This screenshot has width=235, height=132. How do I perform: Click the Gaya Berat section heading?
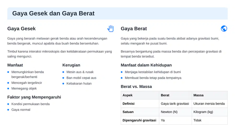coord(134,29)
